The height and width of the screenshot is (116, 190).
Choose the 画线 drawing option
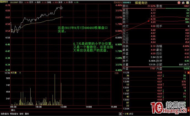coord(27,114)
